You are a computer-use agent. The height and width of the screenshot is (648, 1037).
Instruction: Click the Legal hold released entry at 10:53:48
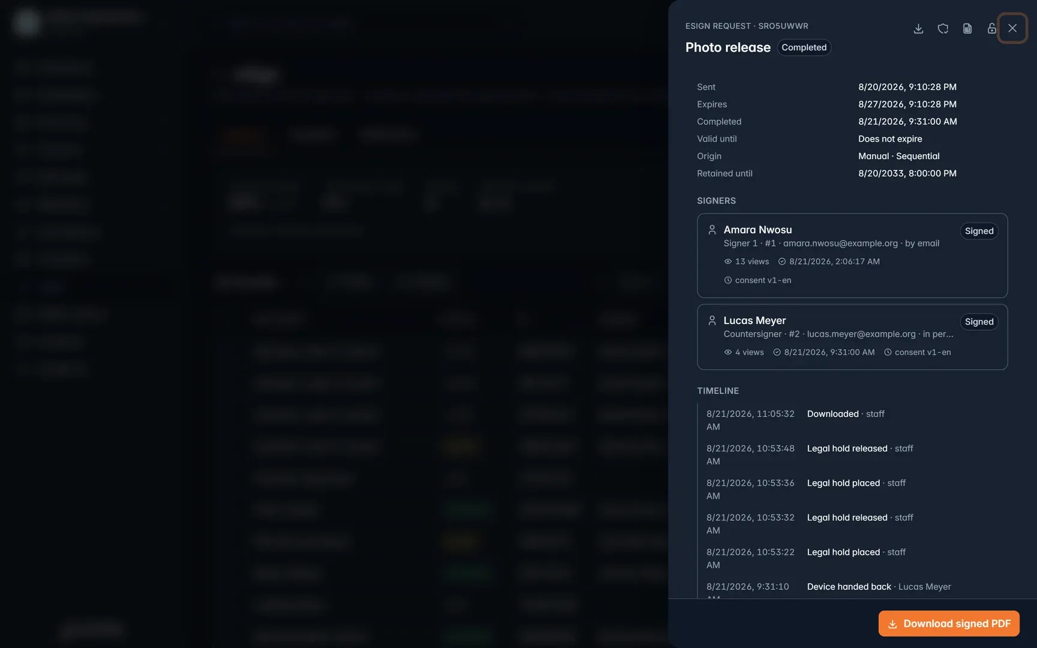pos(852,455)
